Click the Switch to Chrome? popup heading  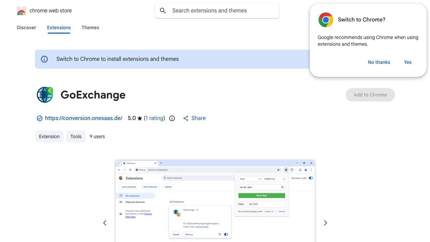pyautogui.click(x=361, y=20)
